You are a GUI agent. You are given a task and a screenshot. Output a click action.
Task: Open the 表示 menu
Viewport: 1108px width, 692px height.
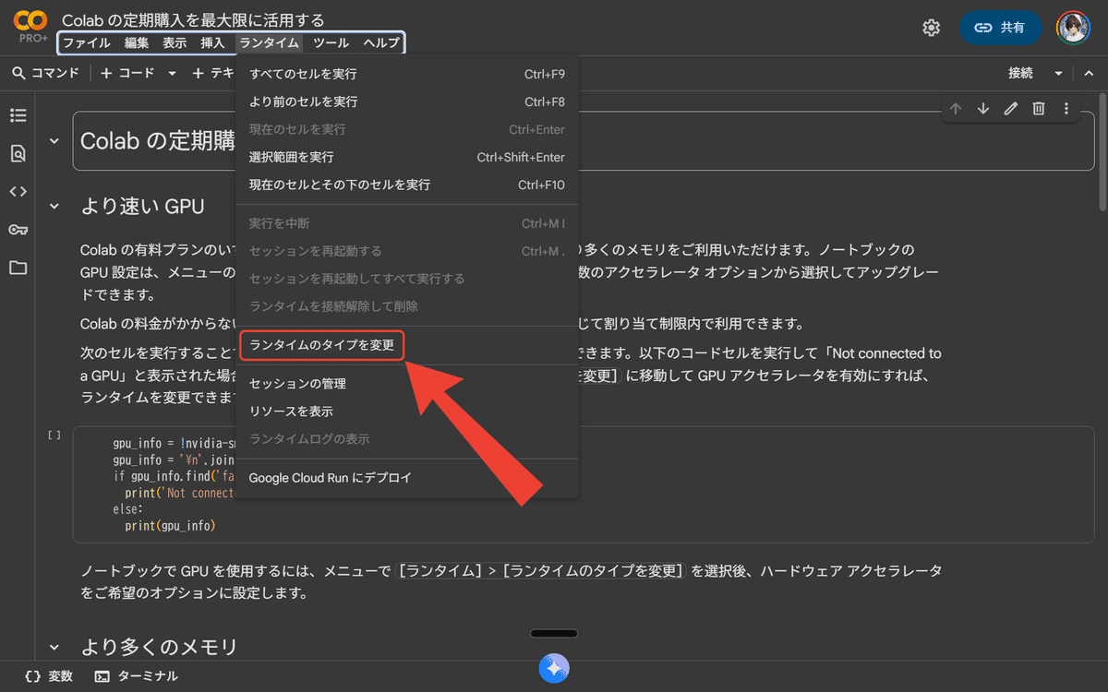175,42
